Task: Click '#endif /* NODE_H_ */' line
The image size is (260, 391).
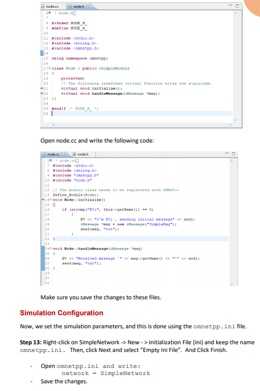Action: (75, 108)
